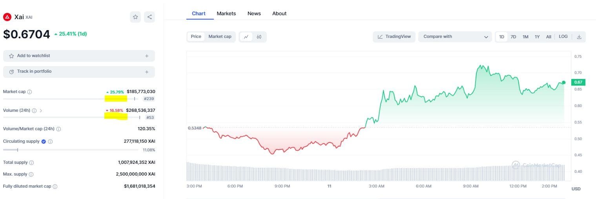
Task: Click the $0.6704 price text
Action: (27, 34)
